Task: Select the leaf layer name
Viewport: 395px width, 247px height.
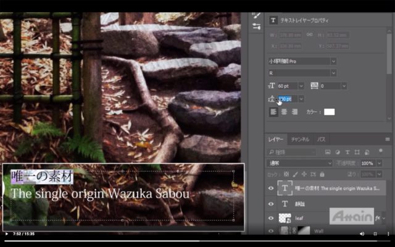Action: point(299,218)
